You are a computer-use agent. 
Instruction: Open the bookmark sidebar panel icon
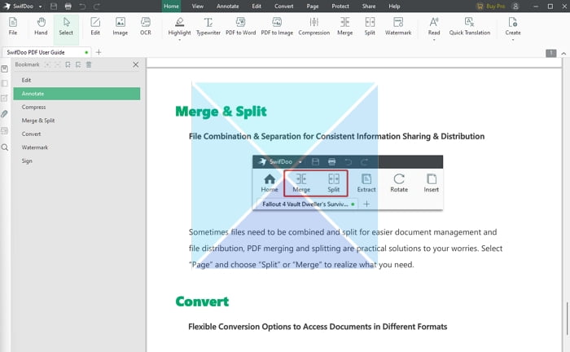tap(4, 68)
